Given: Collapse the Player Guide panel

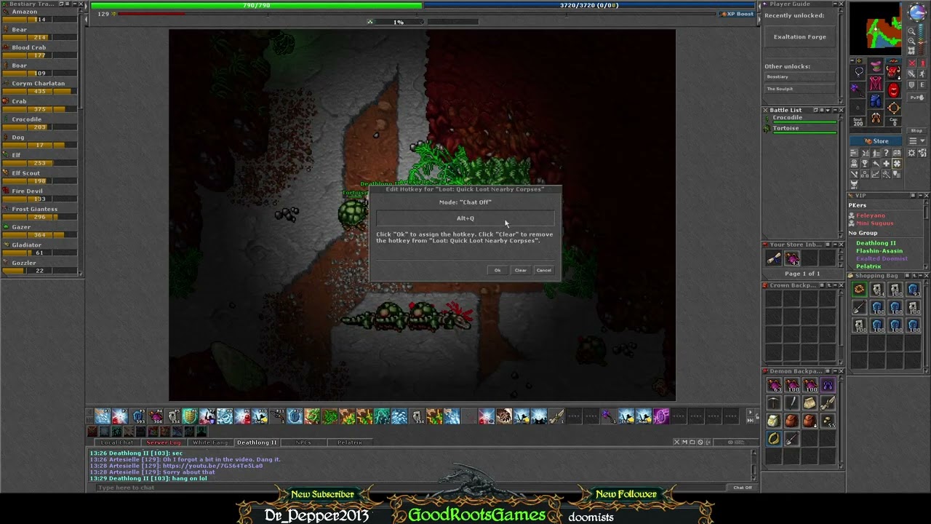Looking at the screenshot, I should (x=835, y=4).
